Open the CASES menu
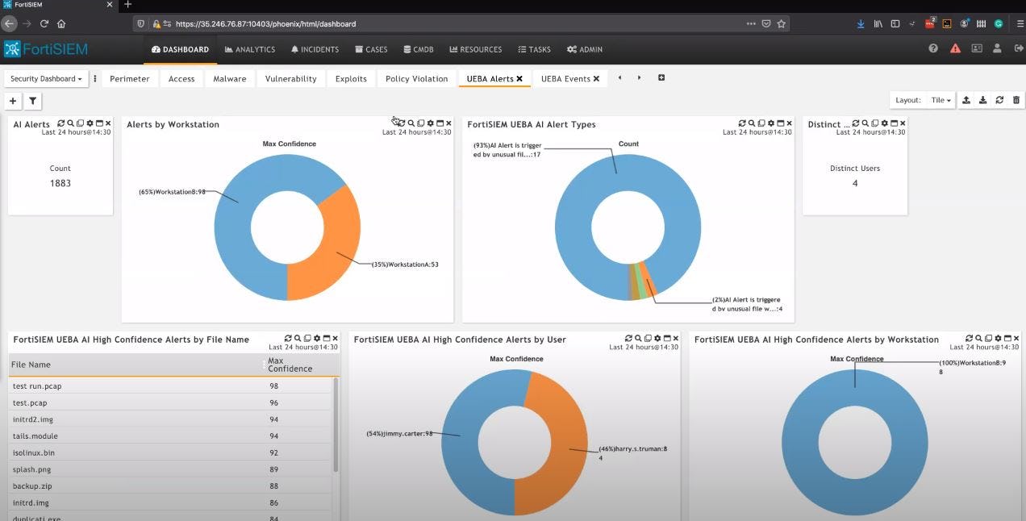This screenshot has height=521, width=1026. (372, 49)
